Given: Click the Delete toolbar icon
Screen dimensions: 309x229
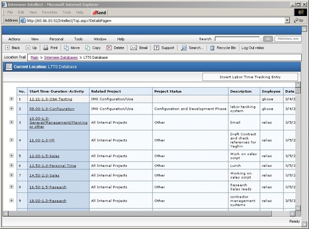Looking at the screenshot, I should click(x=109, y=47).
